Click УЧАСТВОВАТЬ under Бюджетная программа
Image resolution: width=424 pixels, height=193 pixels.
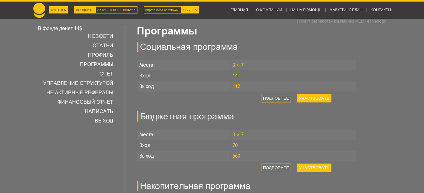[314, 168]
